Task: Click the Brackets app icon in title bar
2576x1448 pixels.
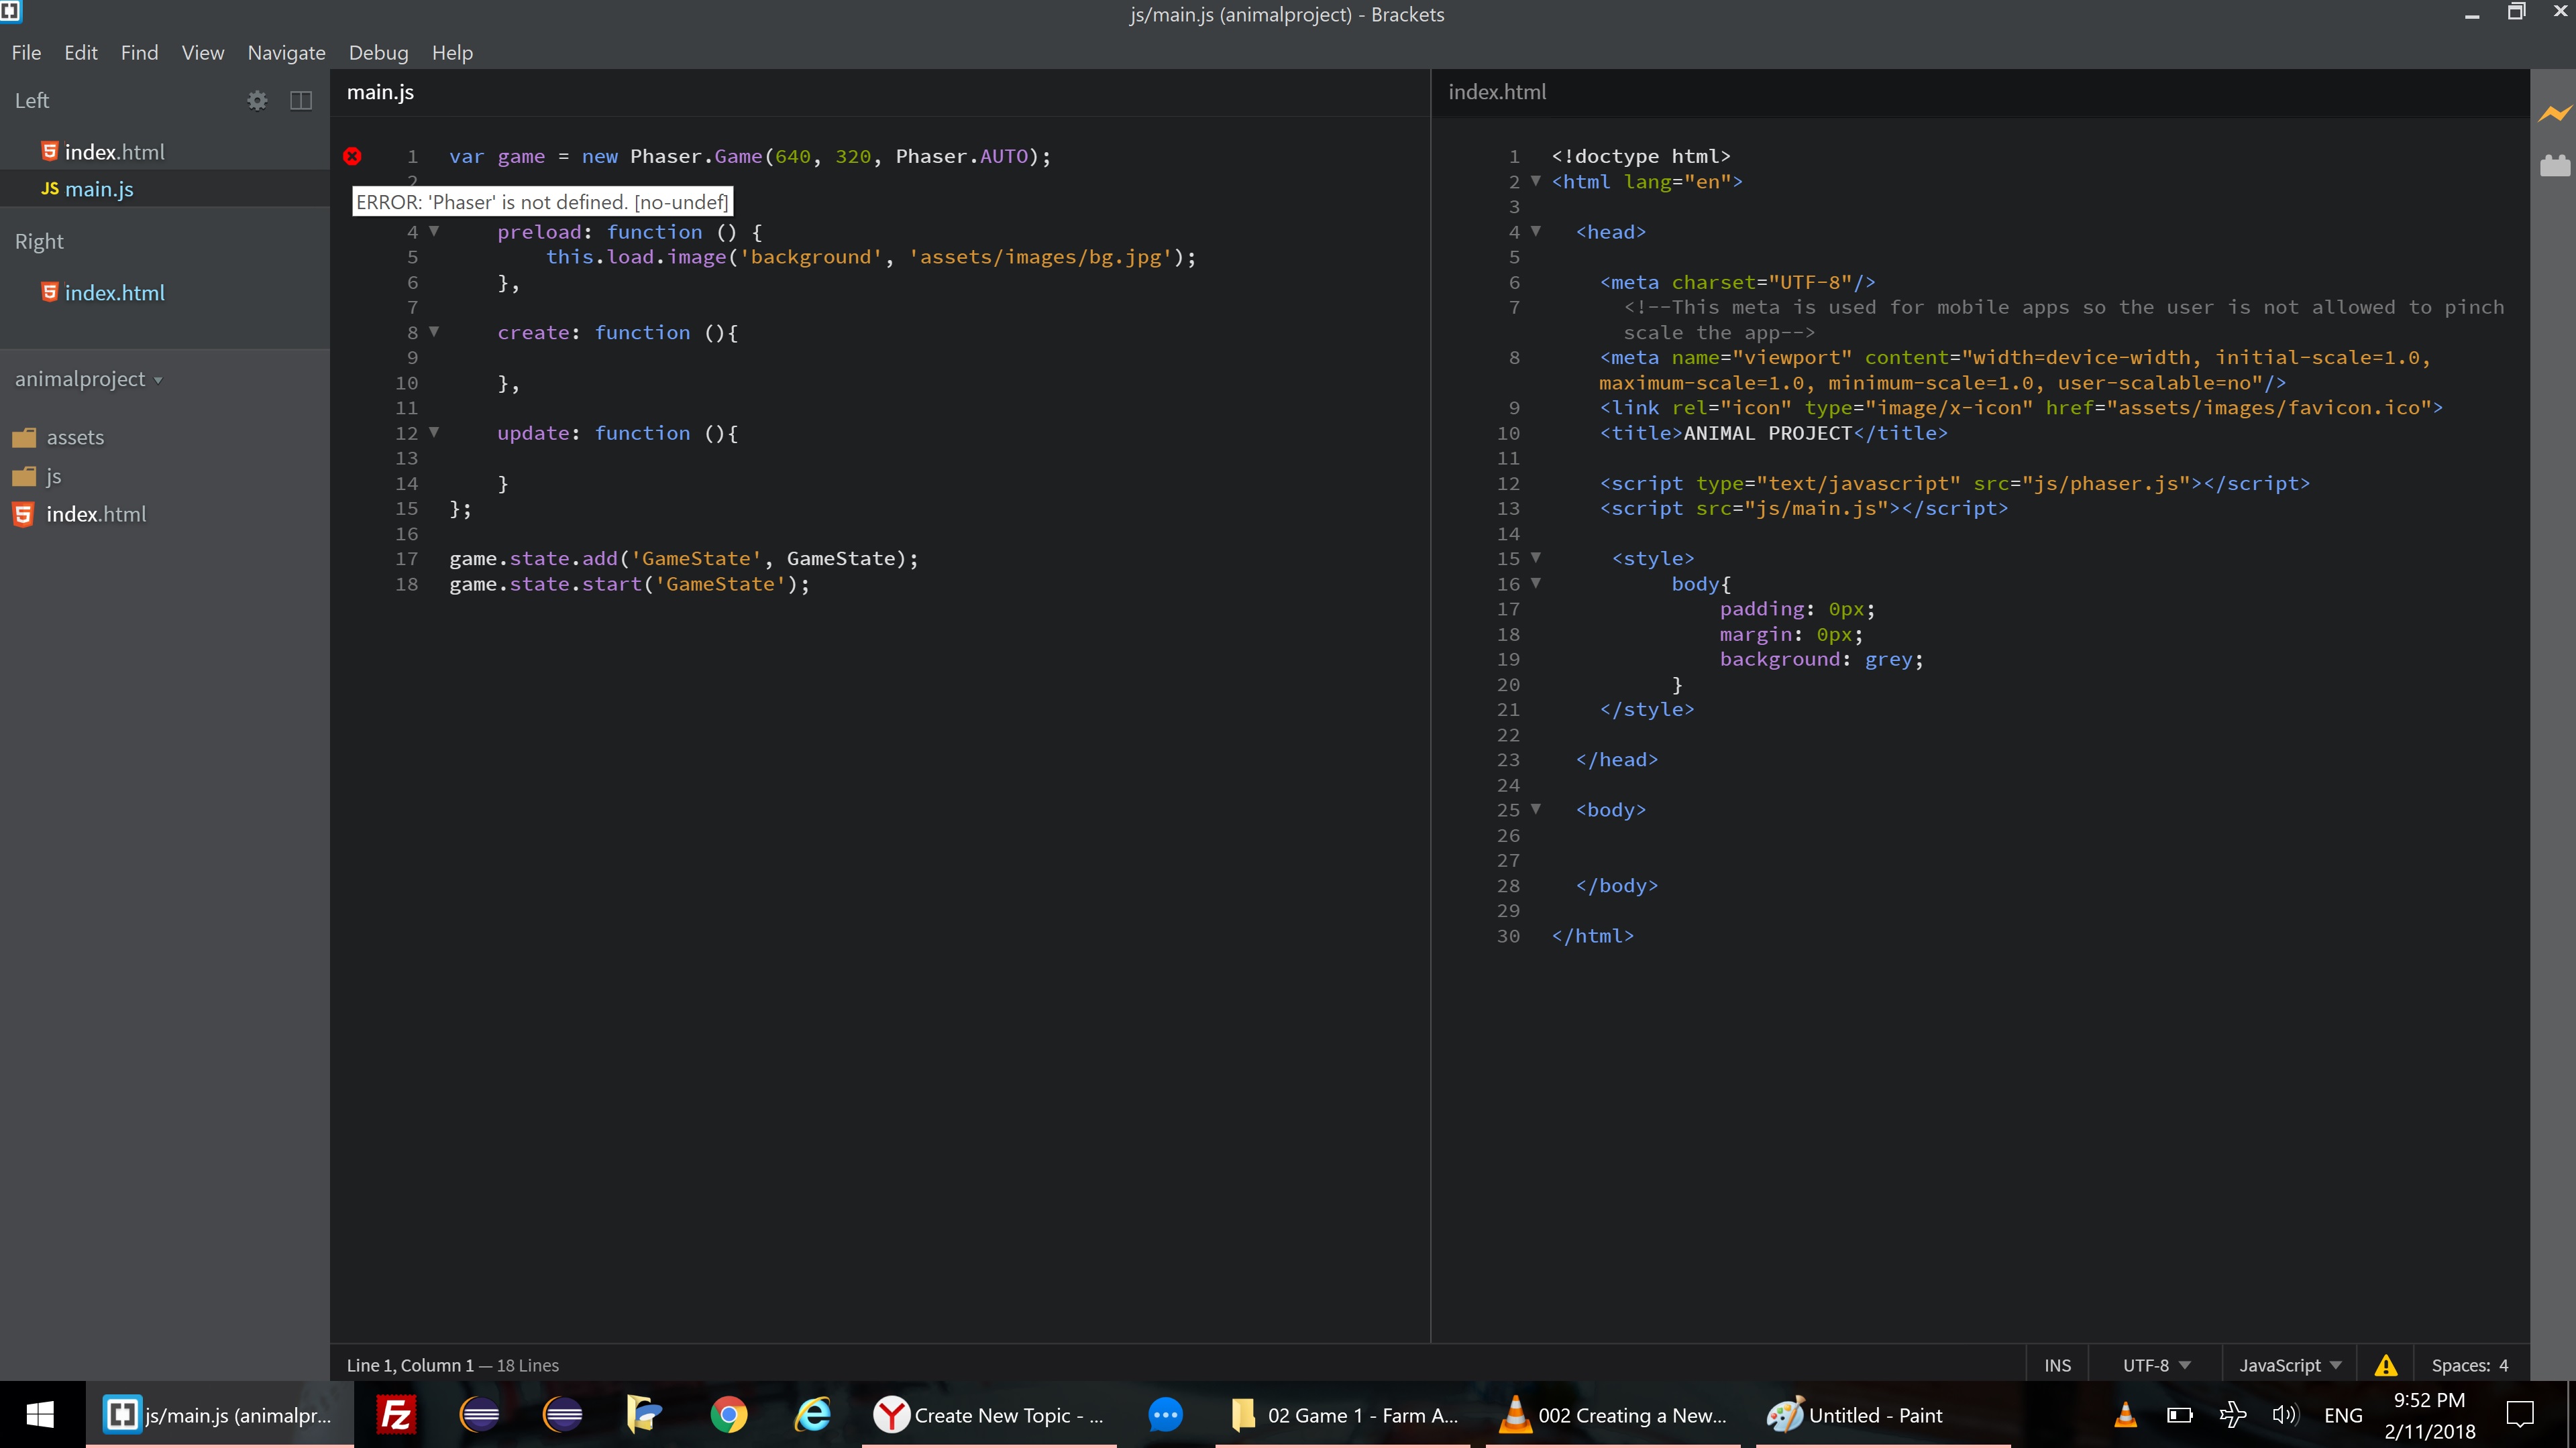Action: (11, 12)
